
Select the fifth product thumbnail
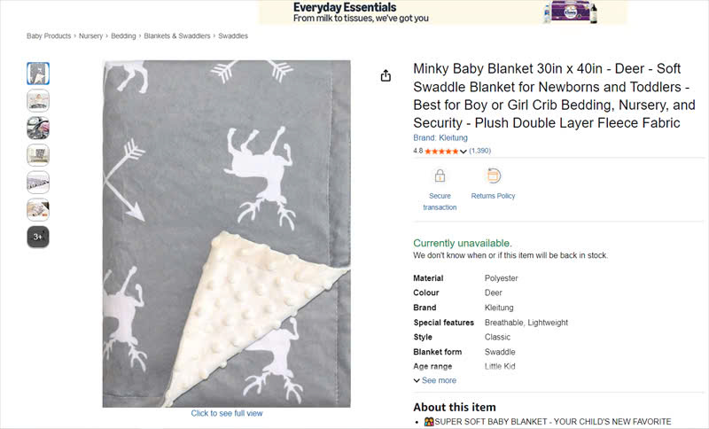38,183
